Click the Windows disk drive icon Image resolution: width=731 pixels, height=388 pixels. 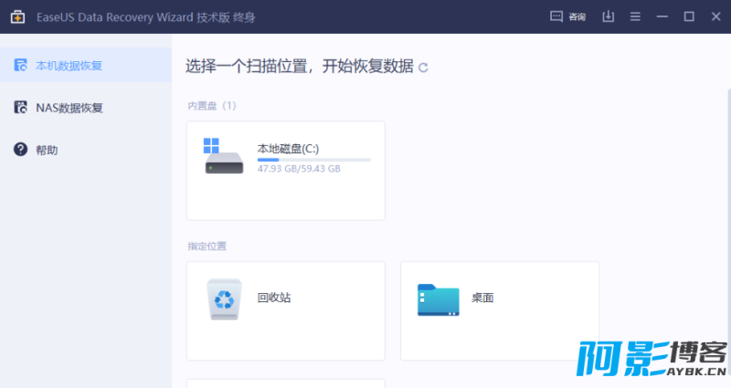224,156
